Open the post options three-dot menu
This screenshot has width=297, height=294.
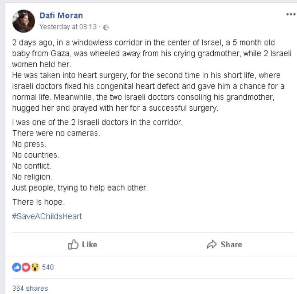[290, 14]
